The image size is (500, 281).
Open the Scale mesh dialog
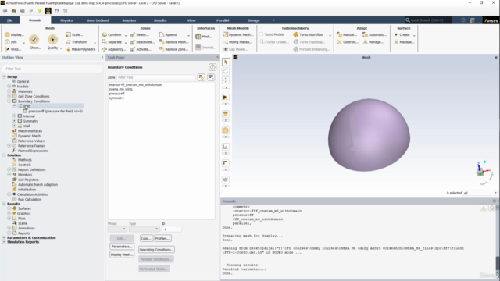coord(74,34)
